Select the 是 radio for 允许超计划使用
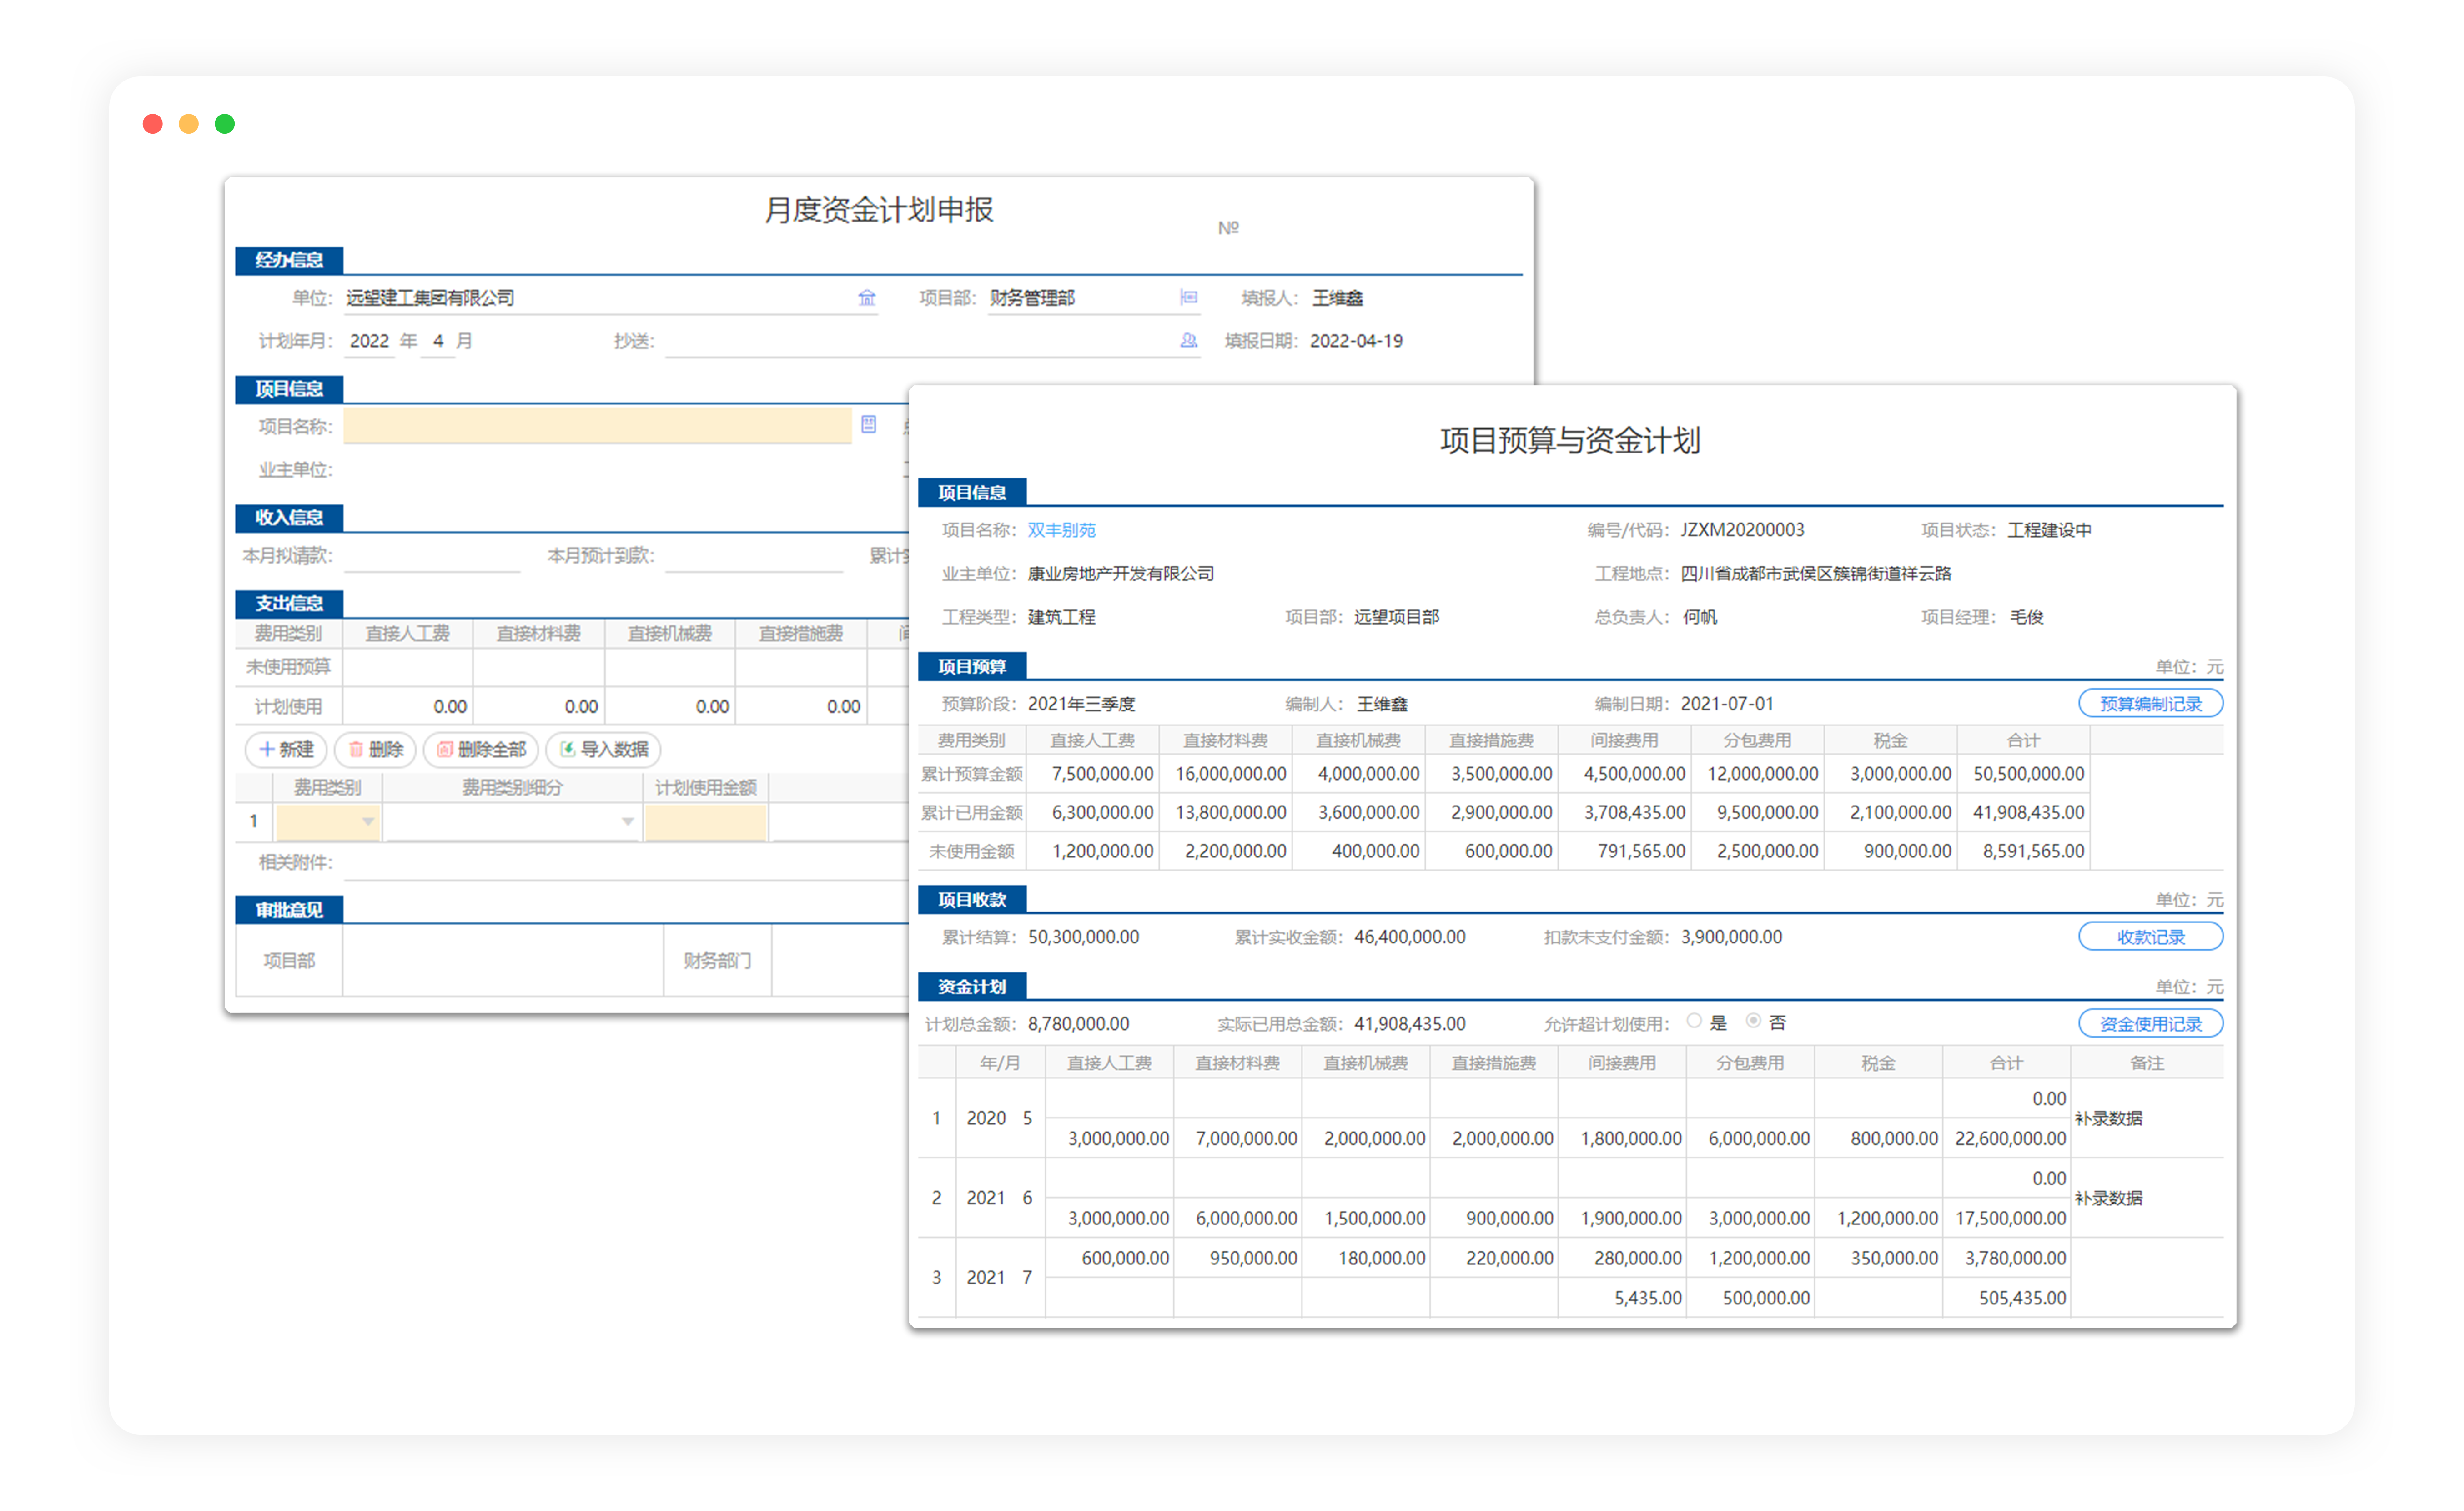This screenshot has height=1511, width=2464. tap(1693, 1021)
